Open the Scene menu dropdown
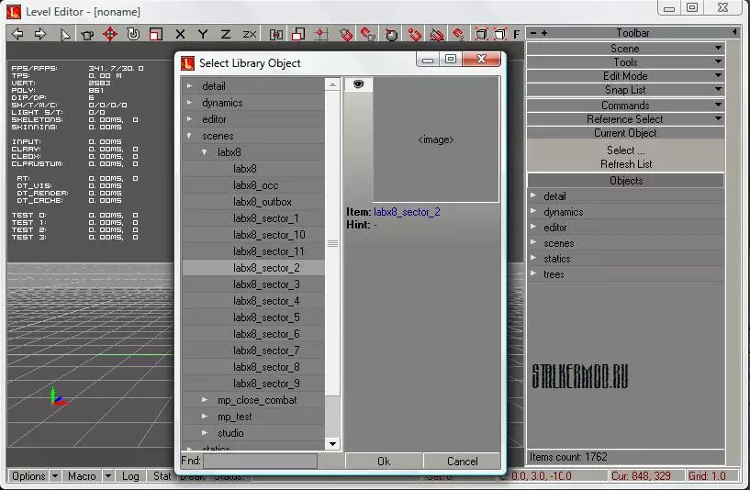The width and height of the screenshot is (750, 490). [625, 49]
